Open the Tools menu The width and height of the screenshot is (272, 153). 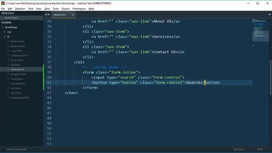click(x=56, y=8)
